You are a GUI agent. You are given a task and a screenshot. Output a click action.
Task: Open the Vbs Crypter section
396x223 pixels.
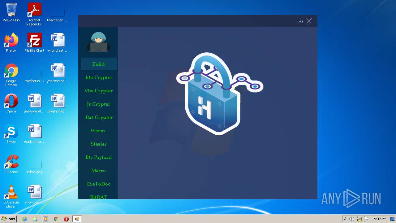click(x=99, y=91)
